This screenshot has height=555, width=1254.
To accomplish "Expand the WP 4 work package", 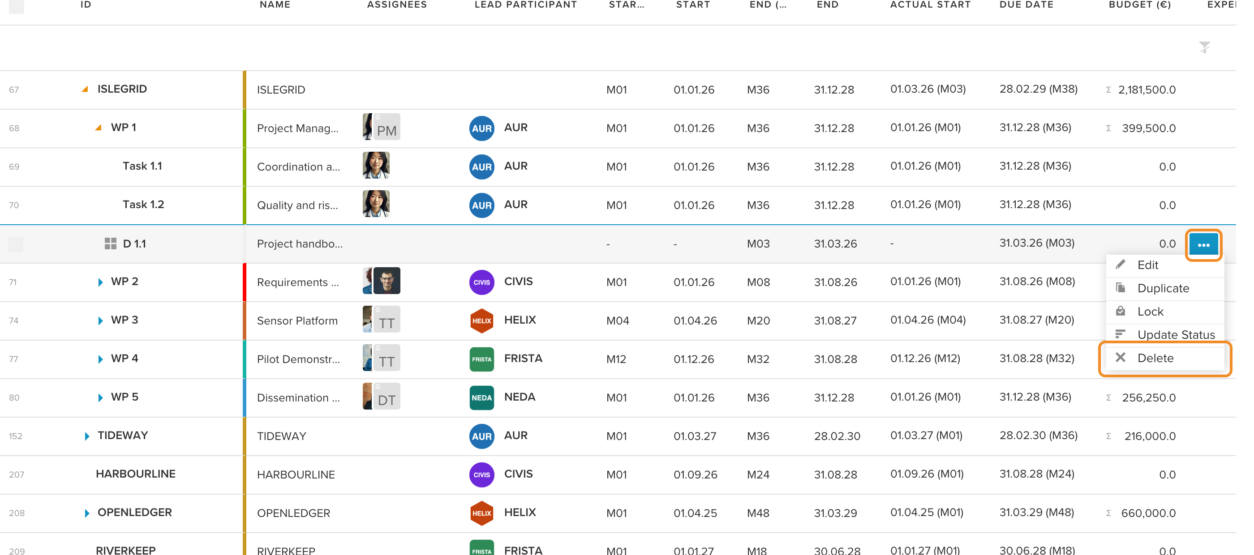I will (x=100, y=359).
